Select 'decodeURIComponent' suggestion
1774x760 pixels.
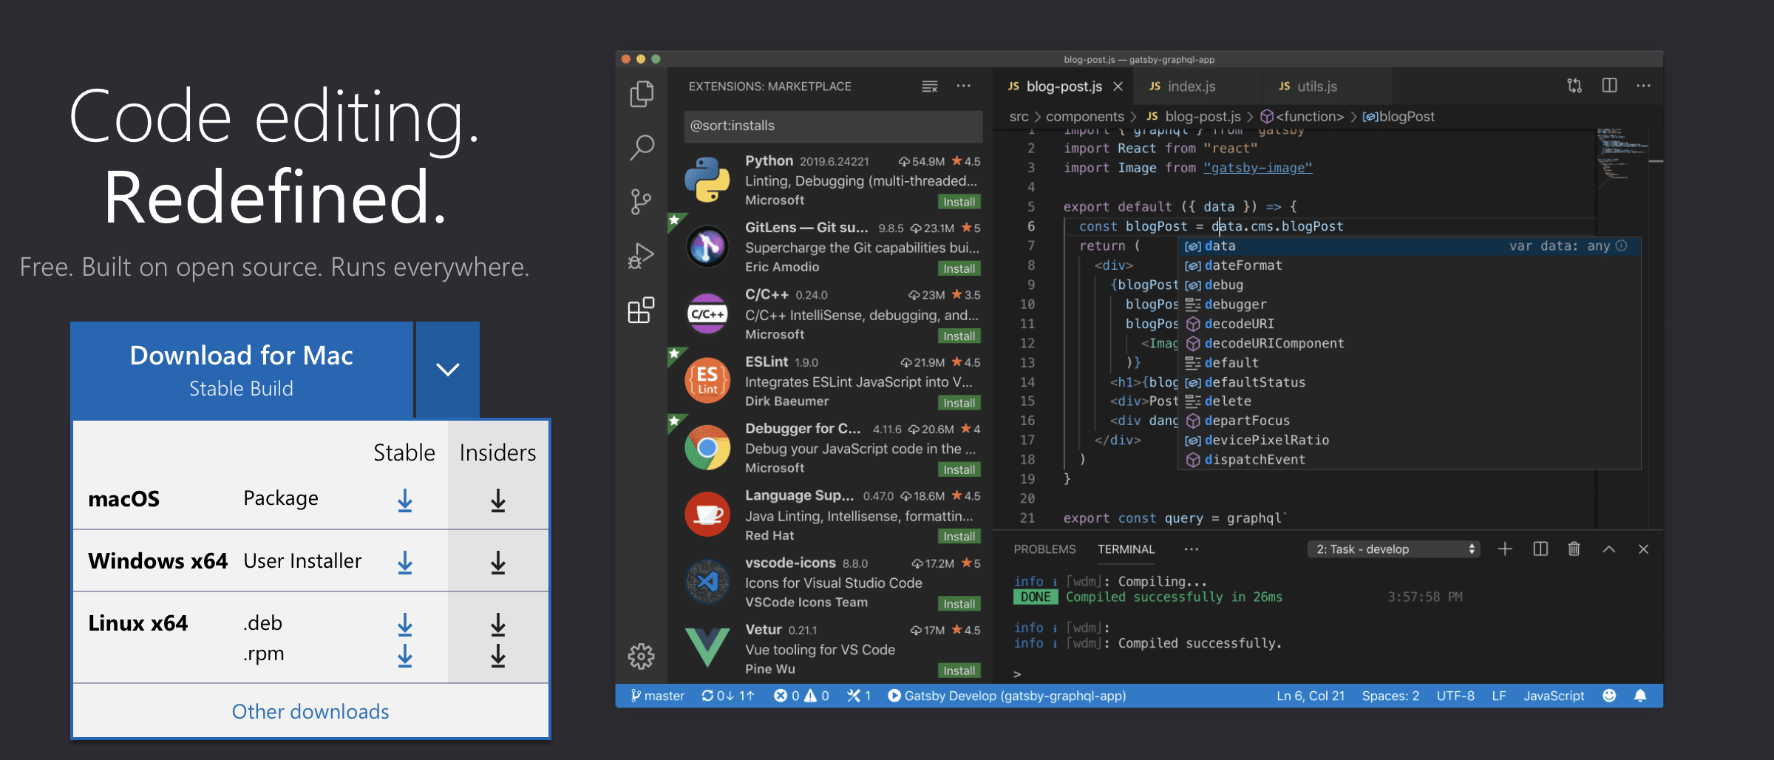(x=1409, y=343)
